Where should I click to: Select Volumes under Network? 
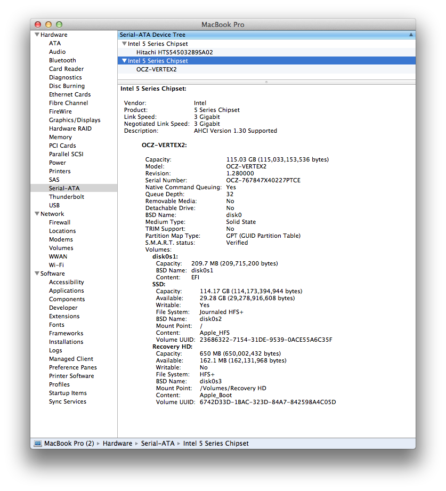tap(61, 248)
